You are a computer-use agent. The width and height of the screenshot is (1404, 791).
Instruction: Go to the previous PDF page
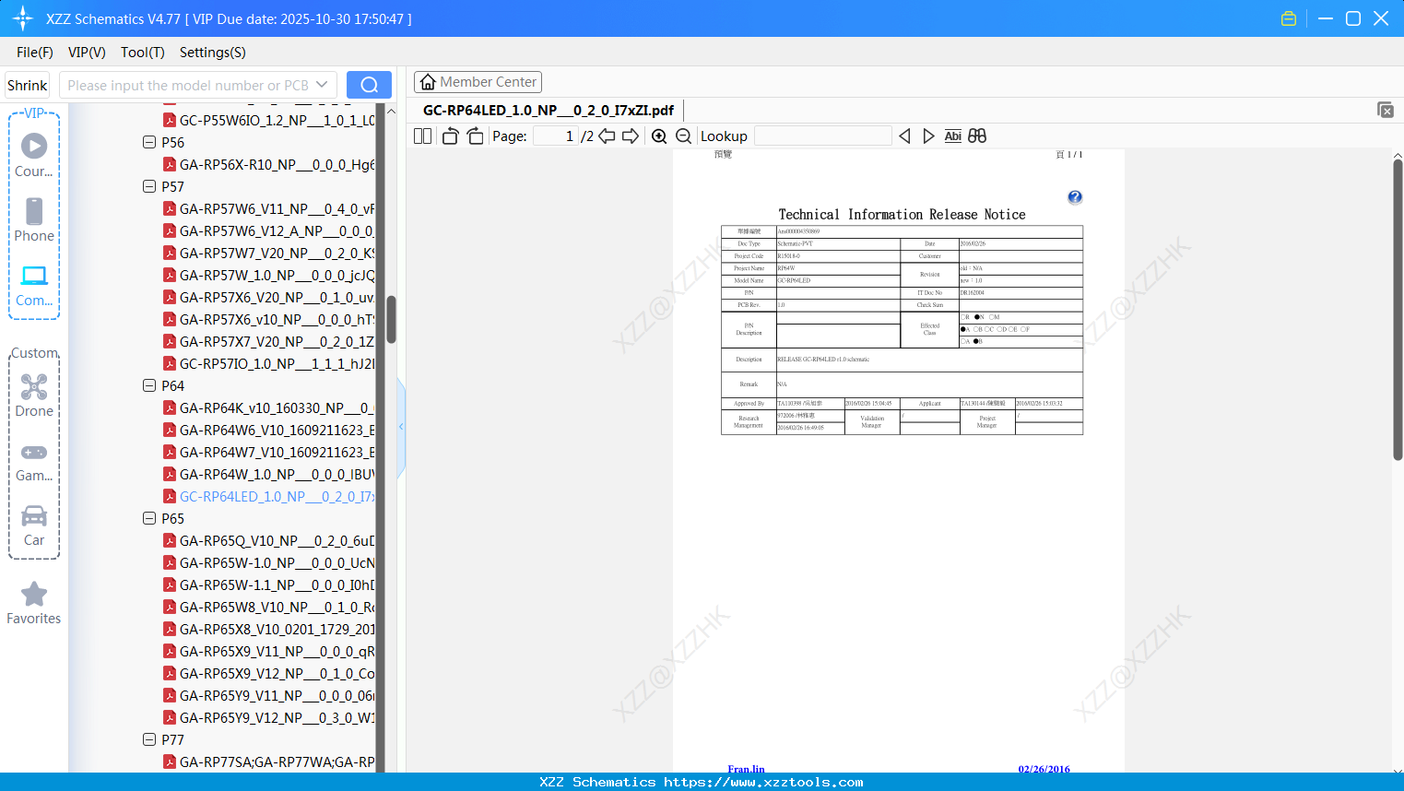click(x=607, y=136)
